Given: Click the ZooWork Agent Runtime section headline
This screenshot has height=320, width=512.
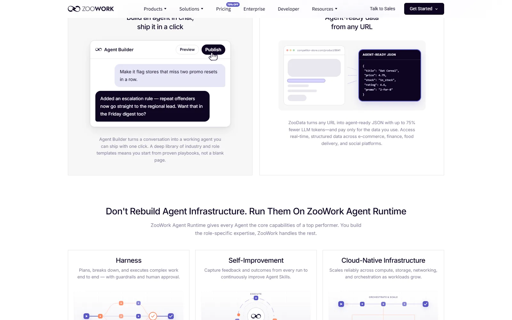Looking at the screenshot, I should tap(256, 211).
